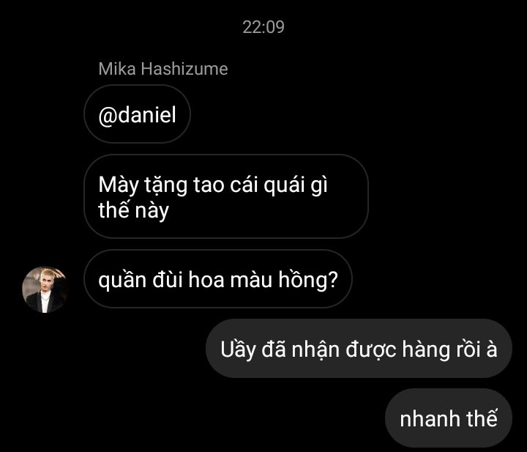
Task: Tap the word 'thế này' in the second bubble
Action: [133, 211]
